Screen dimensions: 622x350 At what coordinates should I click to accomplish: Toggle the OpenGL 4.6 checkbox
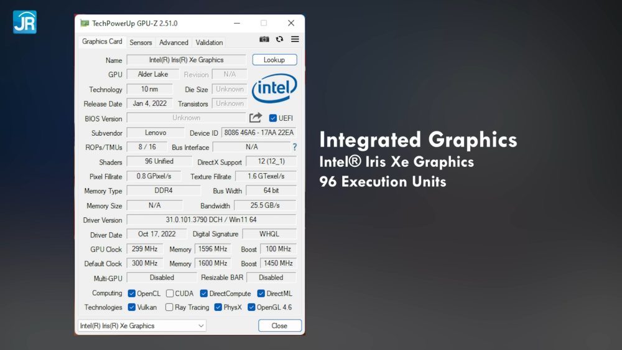[251, 307]
